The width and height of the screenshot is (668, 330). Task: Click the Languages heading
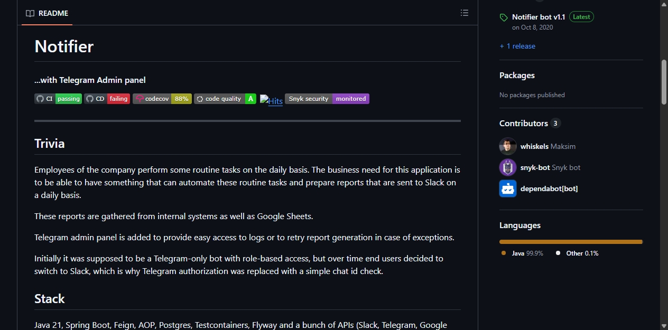point(520,225)
